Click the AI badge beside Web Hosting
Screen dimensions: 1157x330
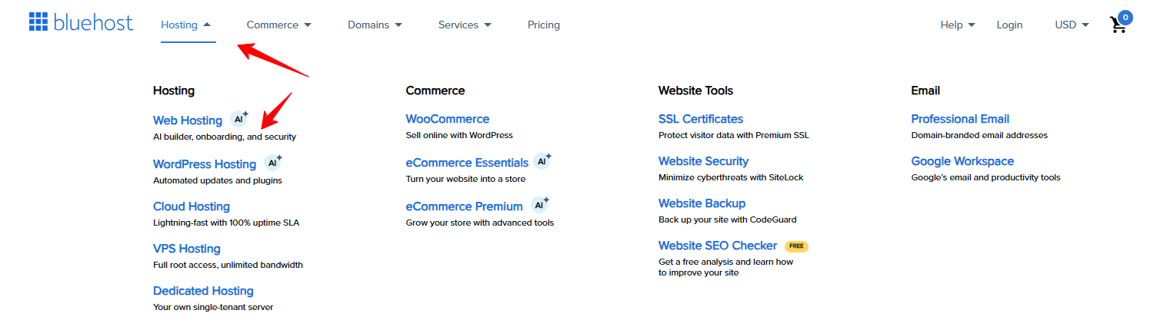239,119
